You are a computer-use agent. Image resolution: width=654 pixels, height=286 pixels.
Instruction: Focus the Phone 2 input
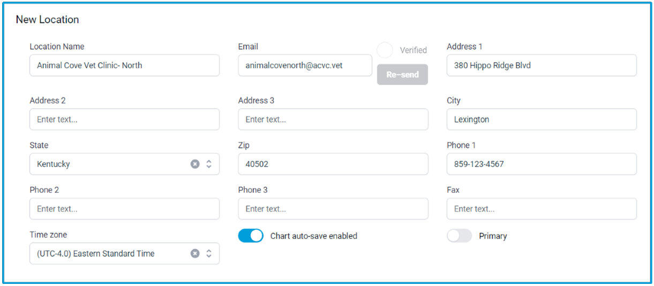(x=124, y=209)
